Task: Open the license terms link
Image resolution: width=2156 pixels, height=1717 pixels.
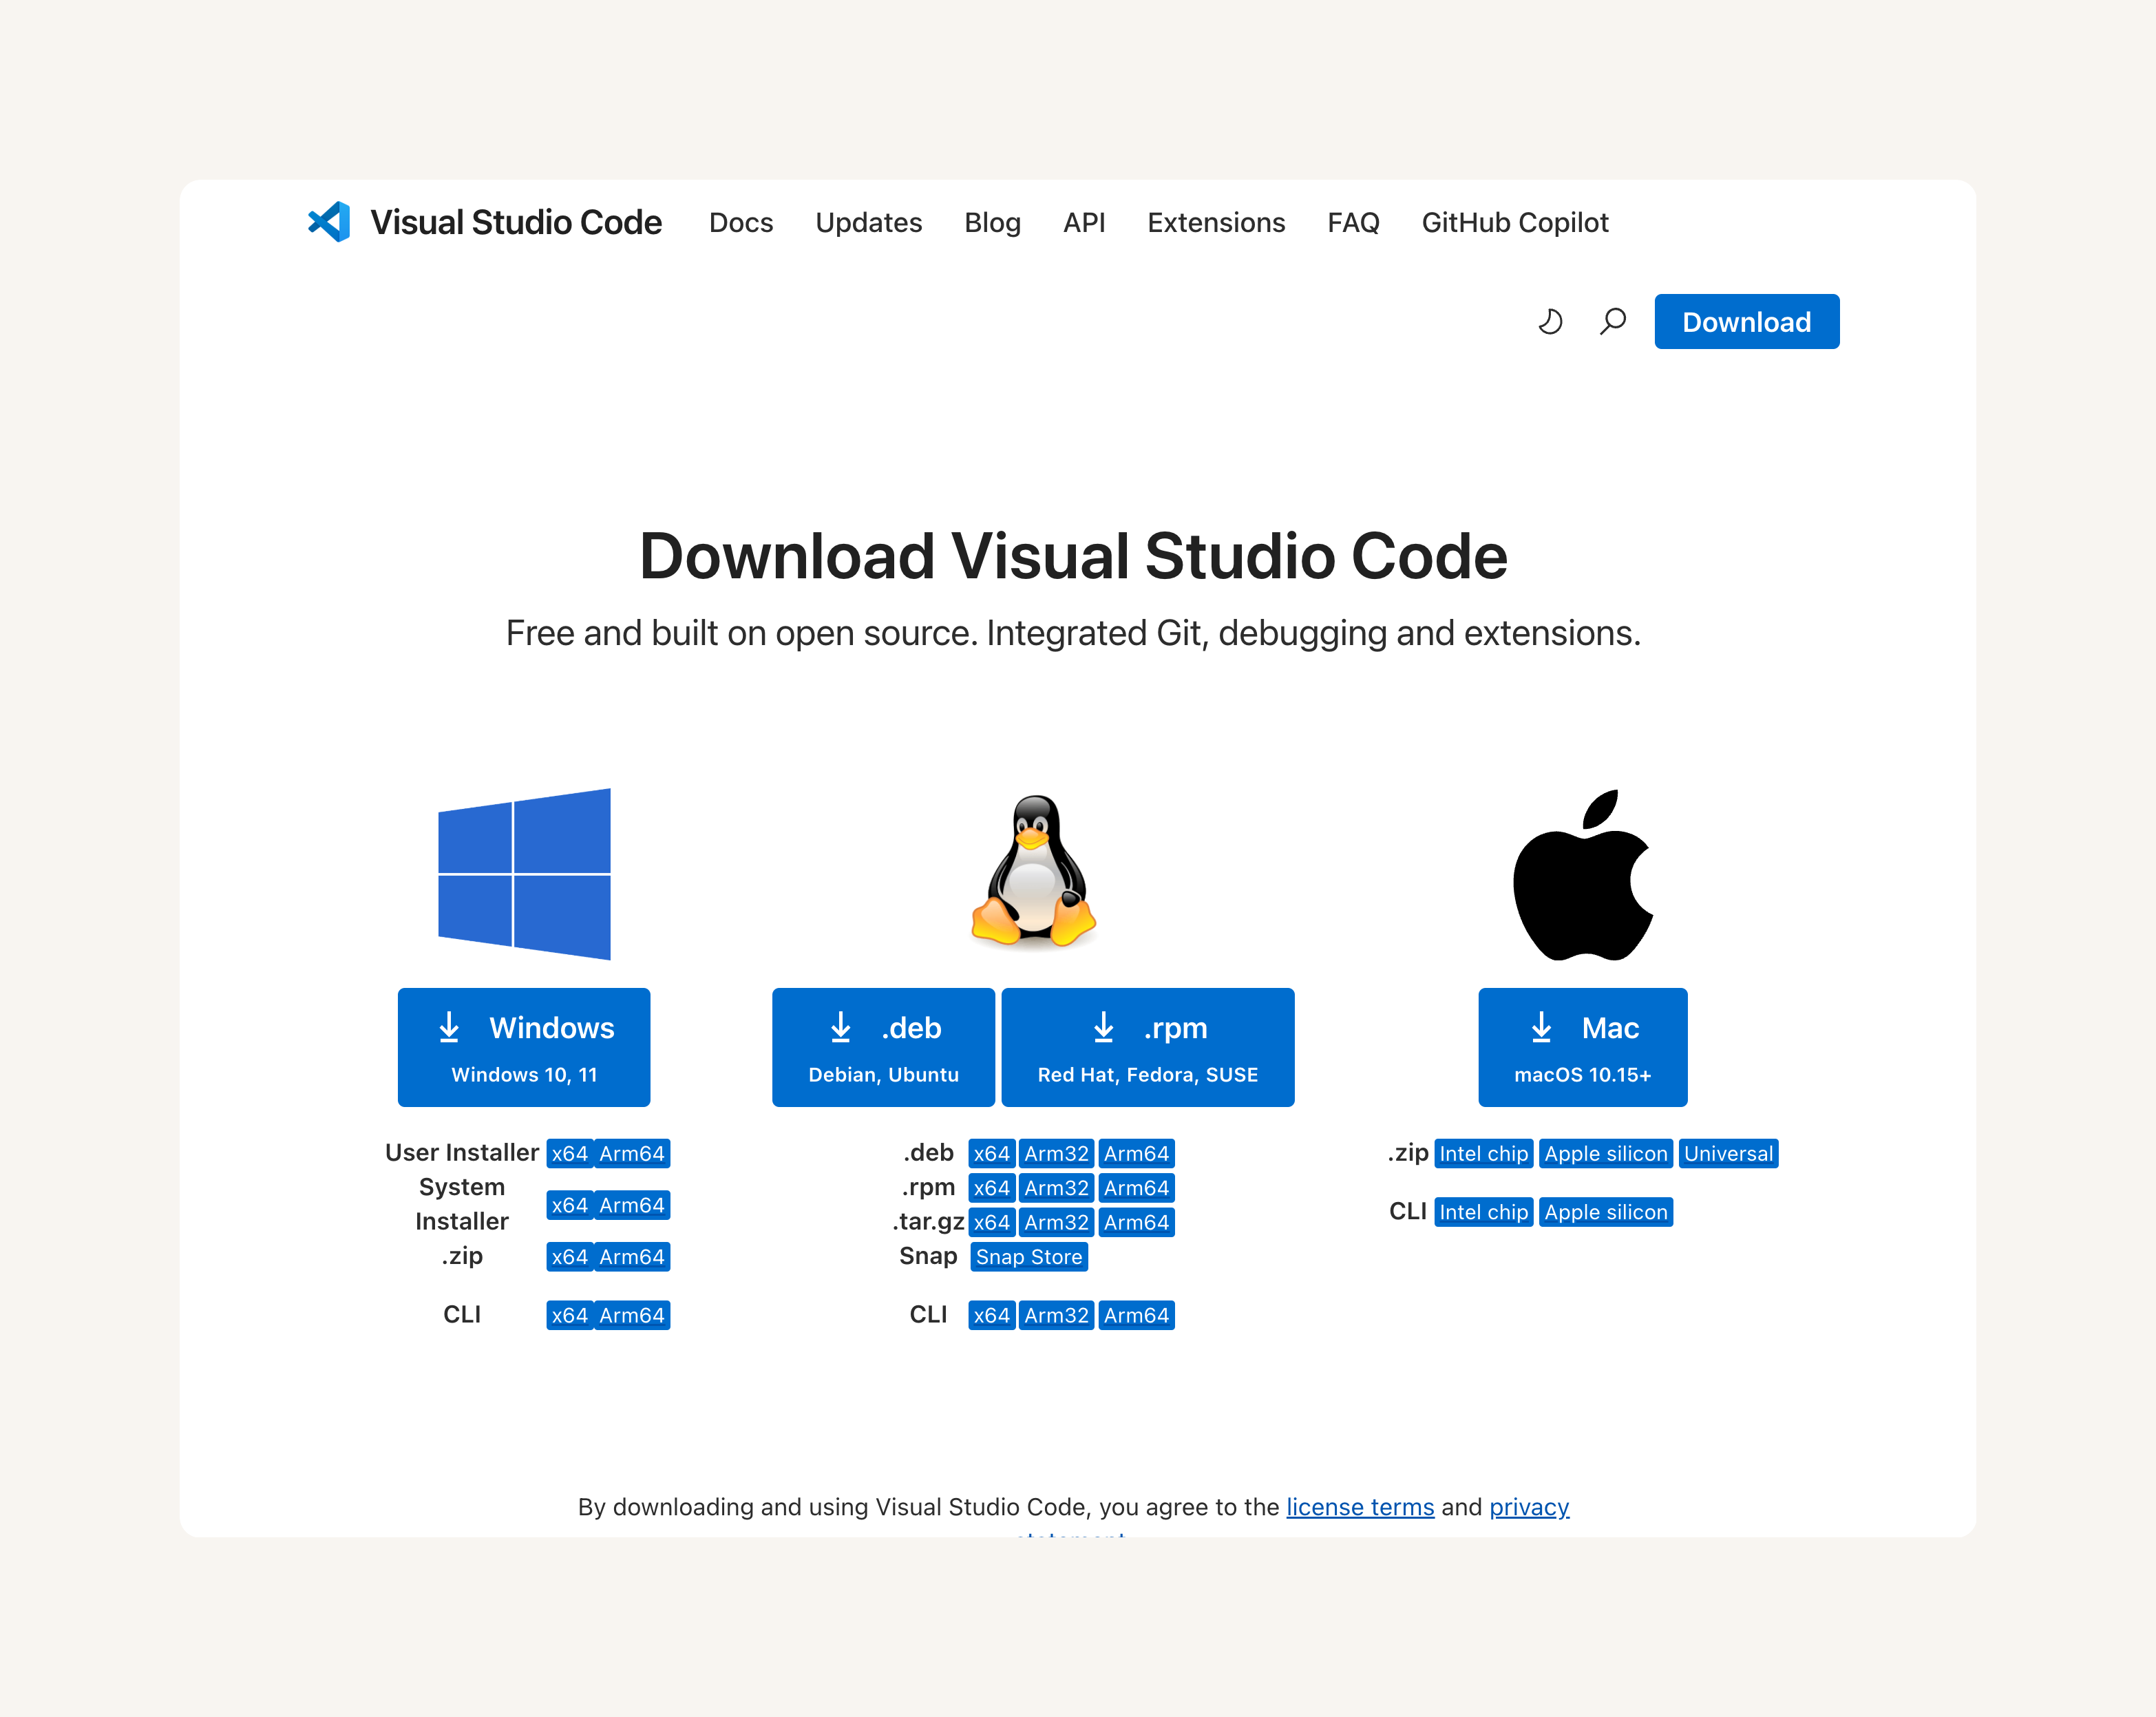Action: 1360,1507
